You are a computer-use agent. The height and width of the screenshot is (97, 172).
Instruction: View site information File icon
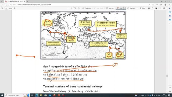click(13, 5)
